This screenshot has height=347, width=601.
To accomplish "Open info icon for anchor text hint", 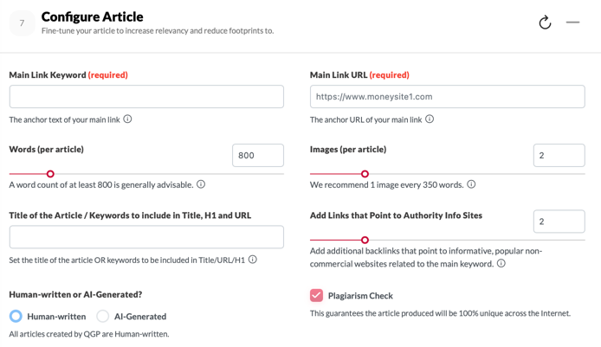I will 127,119.
